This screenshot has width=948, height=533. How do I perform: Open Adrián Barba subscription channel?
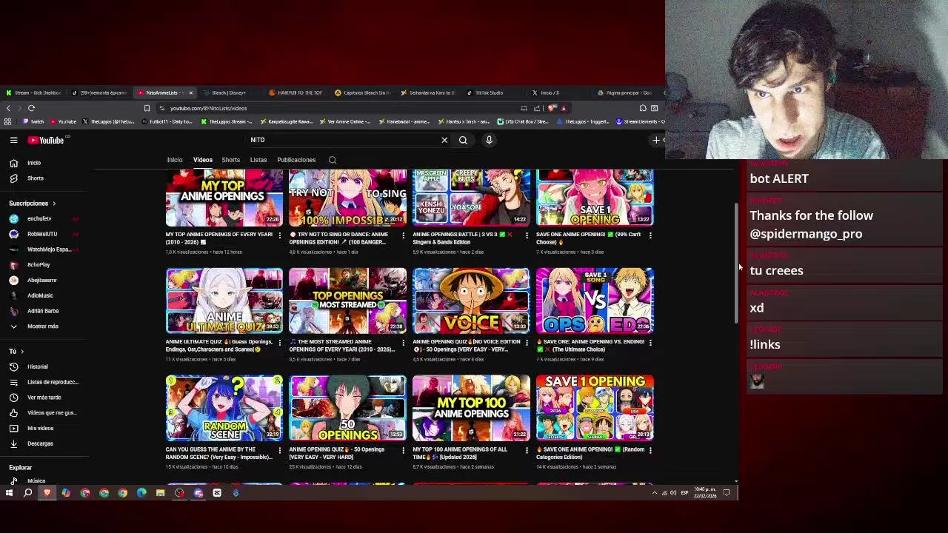(x=44, y=311)
